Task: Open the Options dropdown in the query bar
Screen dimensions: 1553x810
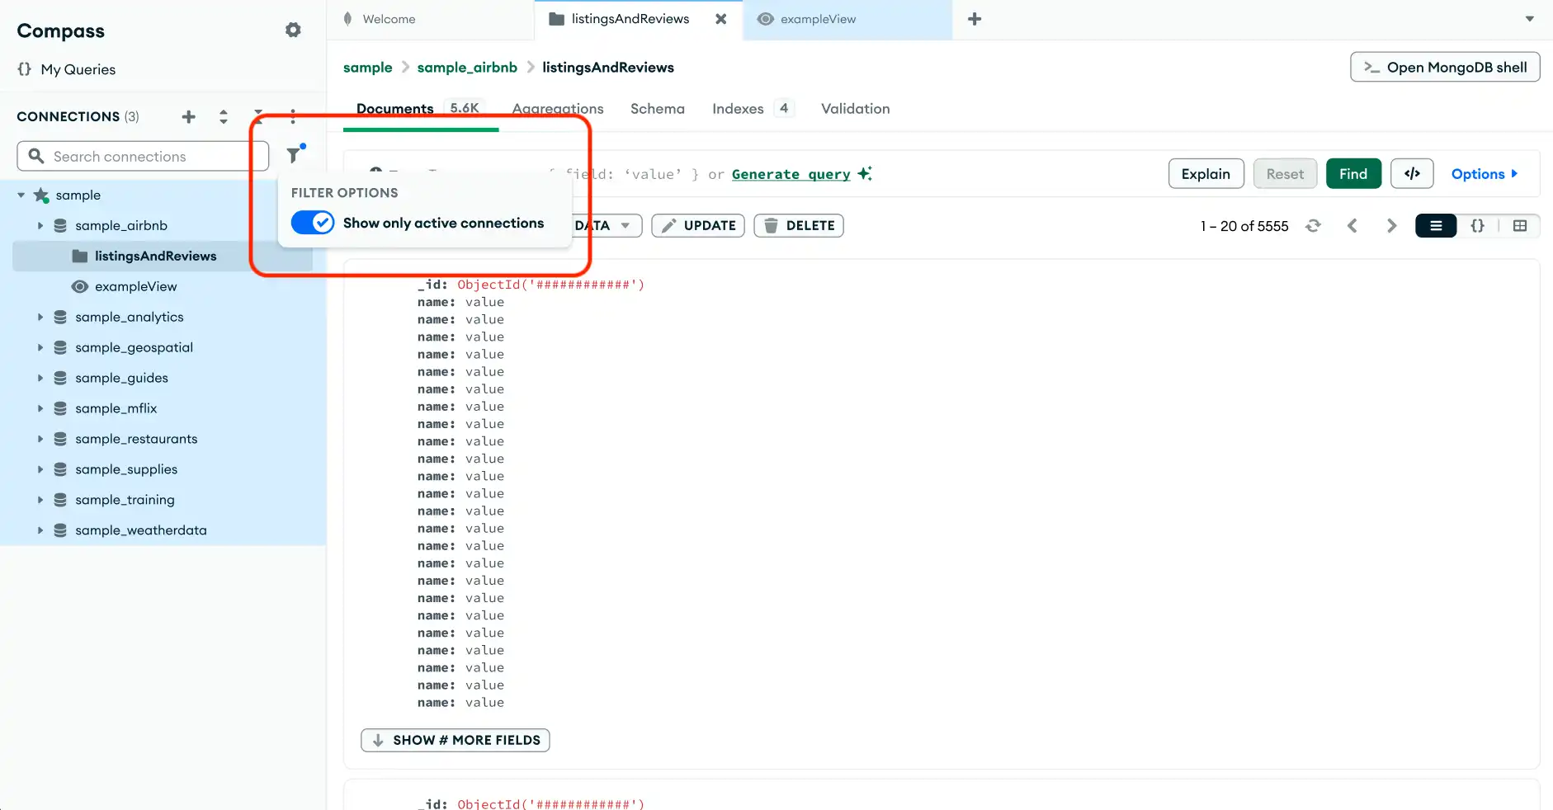Action: [1483, 173]
